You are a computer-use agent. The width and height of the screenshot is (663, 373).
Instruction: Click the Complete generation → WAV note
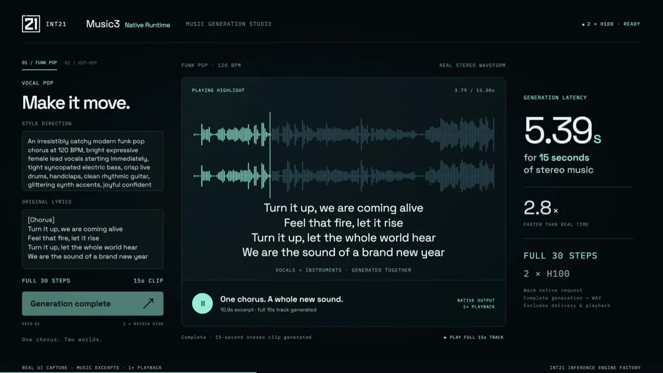point(561,298)
